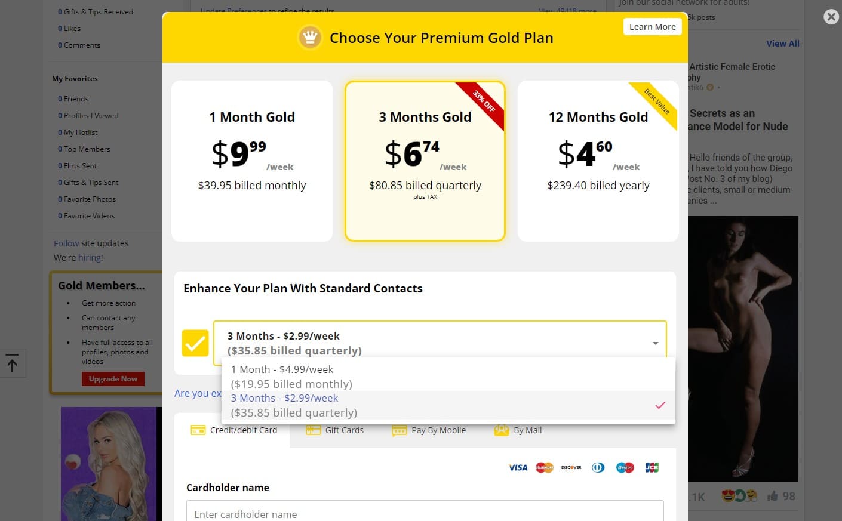Select the 1 Month Gold plan
842x521 pixels.
(252, 161)
